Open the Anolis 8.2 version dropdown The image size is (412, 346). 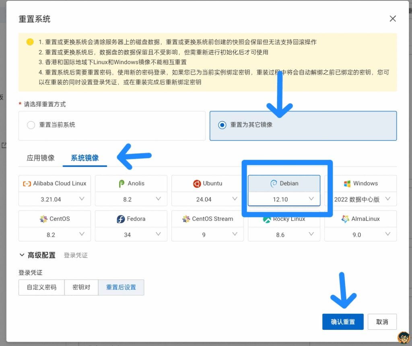click(x=131, y=199)
